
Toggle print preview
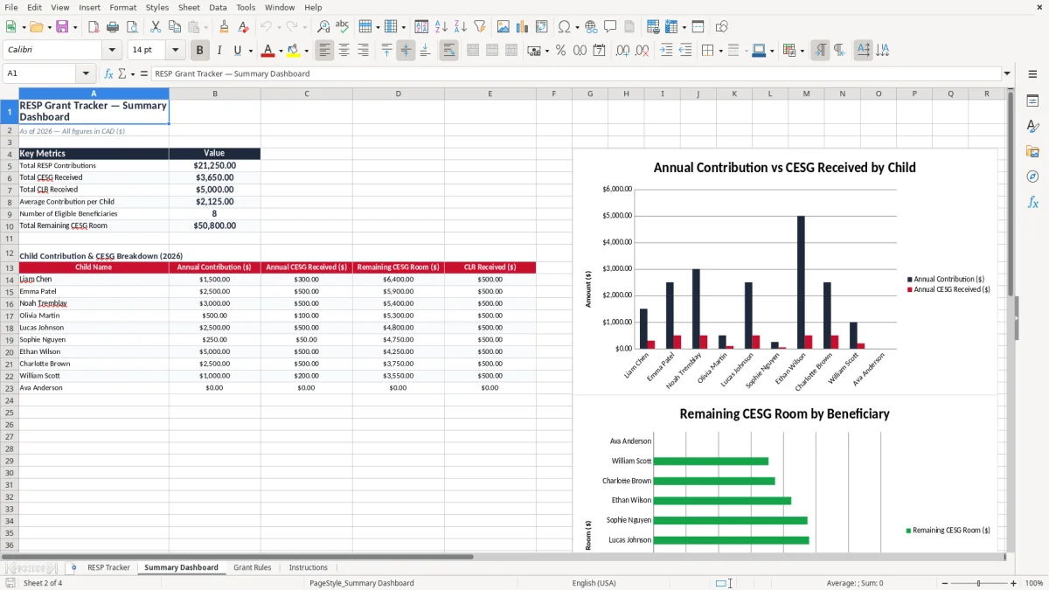(x=131, y=27)
